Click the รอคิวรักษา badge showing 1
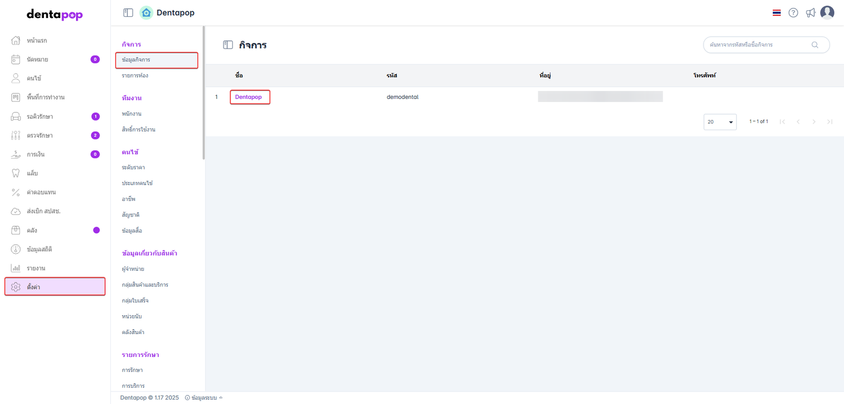The image size is (844, 404). point(95,116)
